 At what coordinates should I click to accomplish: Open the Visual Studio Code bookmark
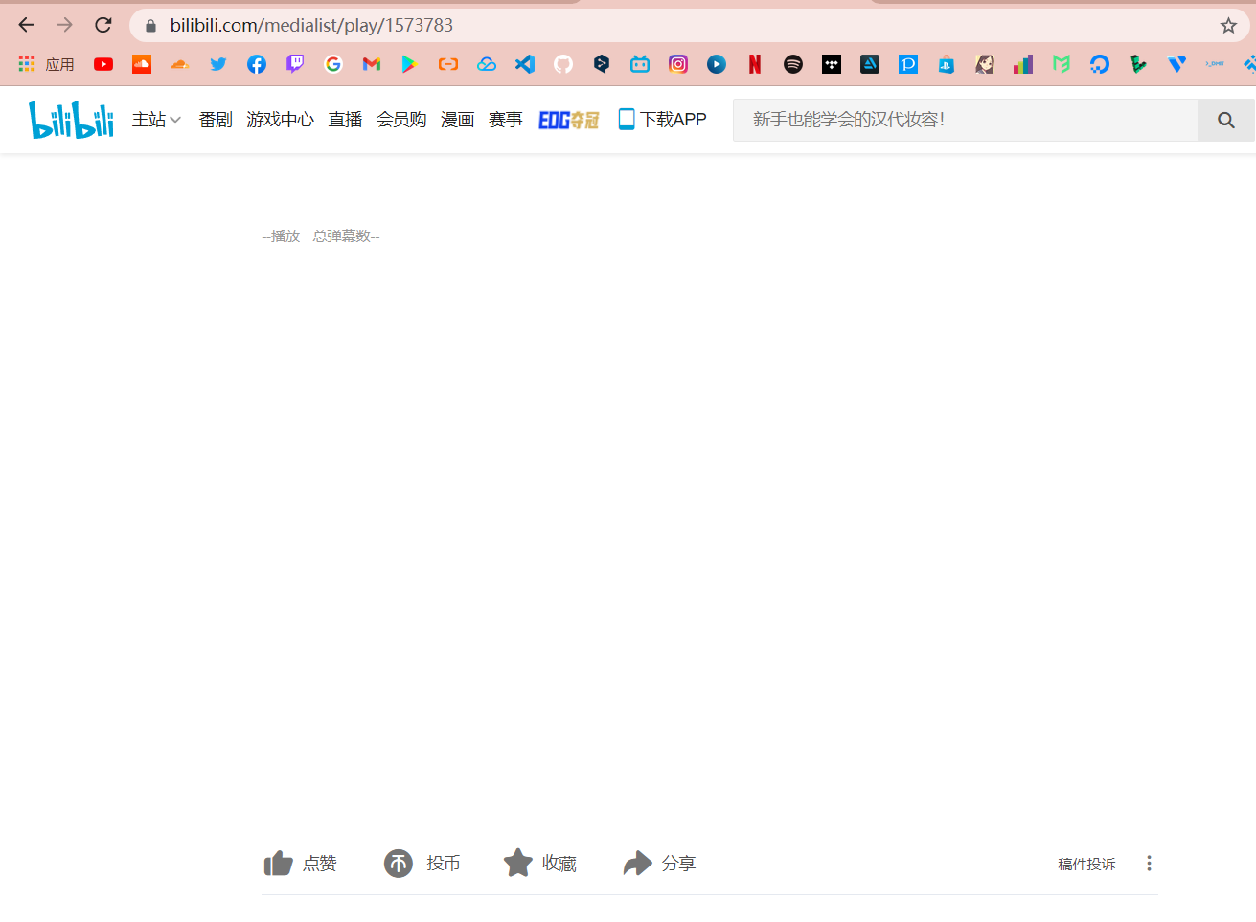coord(525,64)
